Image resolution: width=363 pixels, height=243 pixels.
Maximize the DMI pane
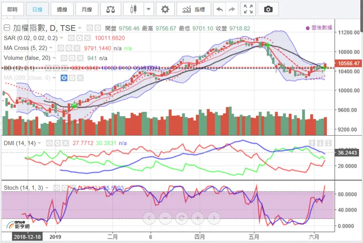[328, 143]
